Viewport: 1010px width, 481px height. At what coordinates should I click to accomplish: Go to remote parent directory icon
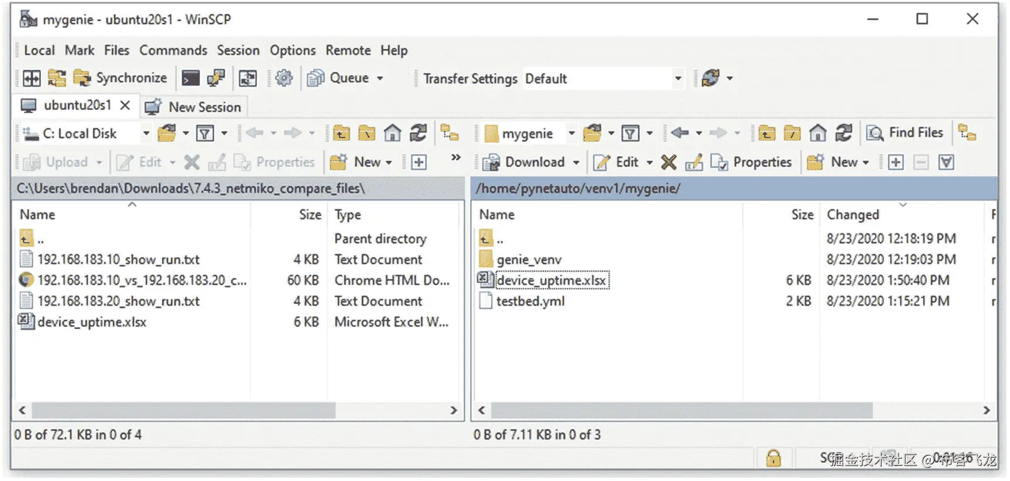(x=767, y=133)
